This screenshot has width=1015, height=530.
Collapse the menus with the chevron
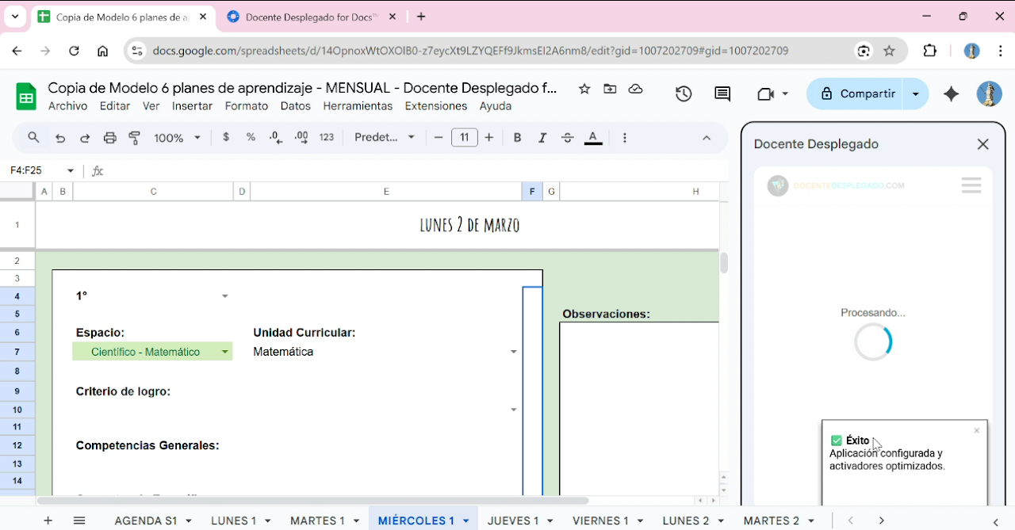(x=707, y=138)
